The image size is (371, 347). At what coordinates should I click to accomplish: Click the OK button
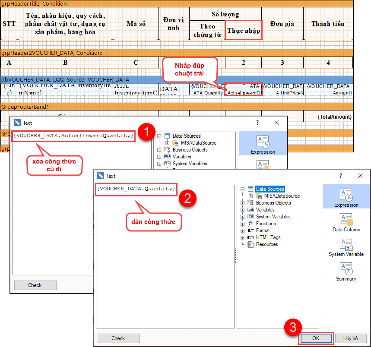pos(316,338)
